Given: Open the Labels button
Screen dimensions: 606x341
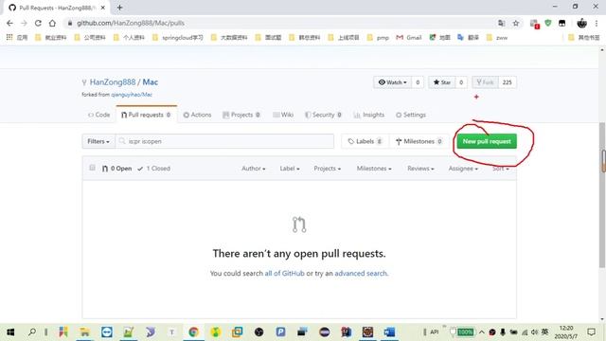Looking at the screenshot, I should pyautogui.click(x=365, y=141).
